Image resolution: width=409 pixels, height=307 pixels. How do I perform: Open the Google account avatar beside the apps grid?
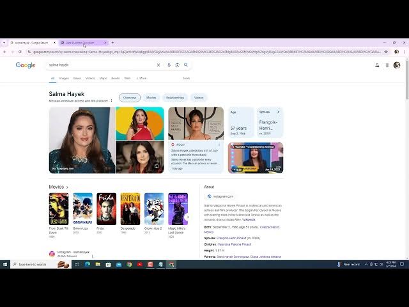click(397, 65)
